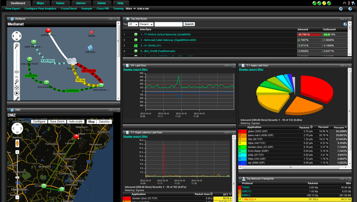
Task: Open the Dashboard tab
Action: click(x=18, y=3)
